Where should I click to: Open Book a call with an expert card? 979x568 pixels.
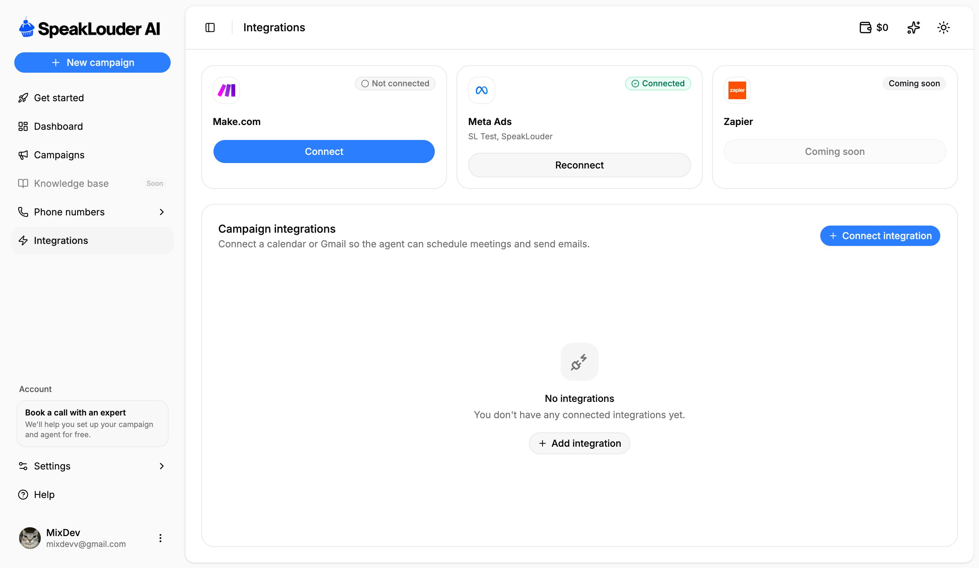(x=92, y=424)
